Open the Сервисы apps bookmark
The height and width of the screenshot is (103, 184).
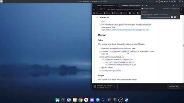pos(98,13)
